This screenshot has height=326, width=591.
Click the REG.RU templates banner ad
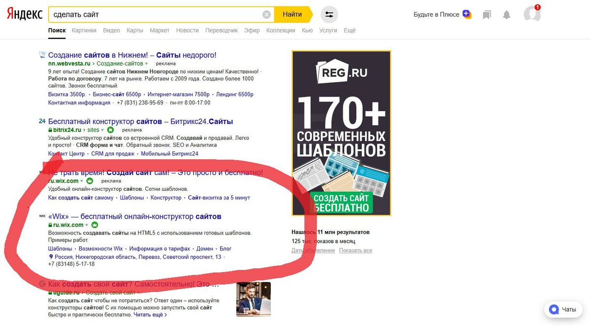point(341,133)
